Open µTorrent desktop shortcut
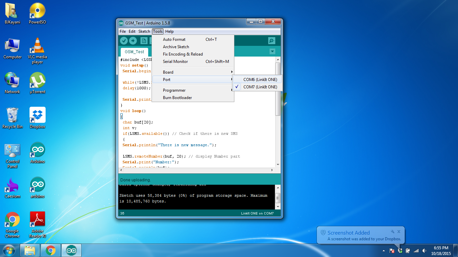 click(x=37, y=83)
